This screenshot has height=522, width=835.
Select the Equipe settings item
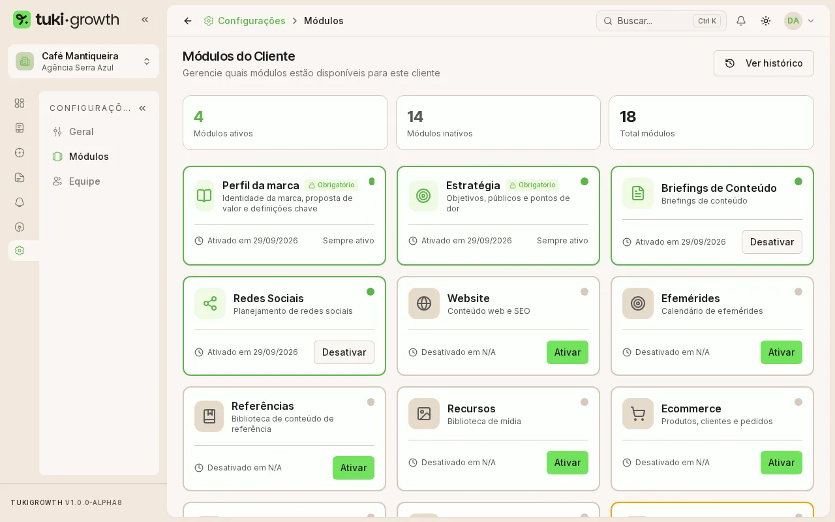(99, 181)
